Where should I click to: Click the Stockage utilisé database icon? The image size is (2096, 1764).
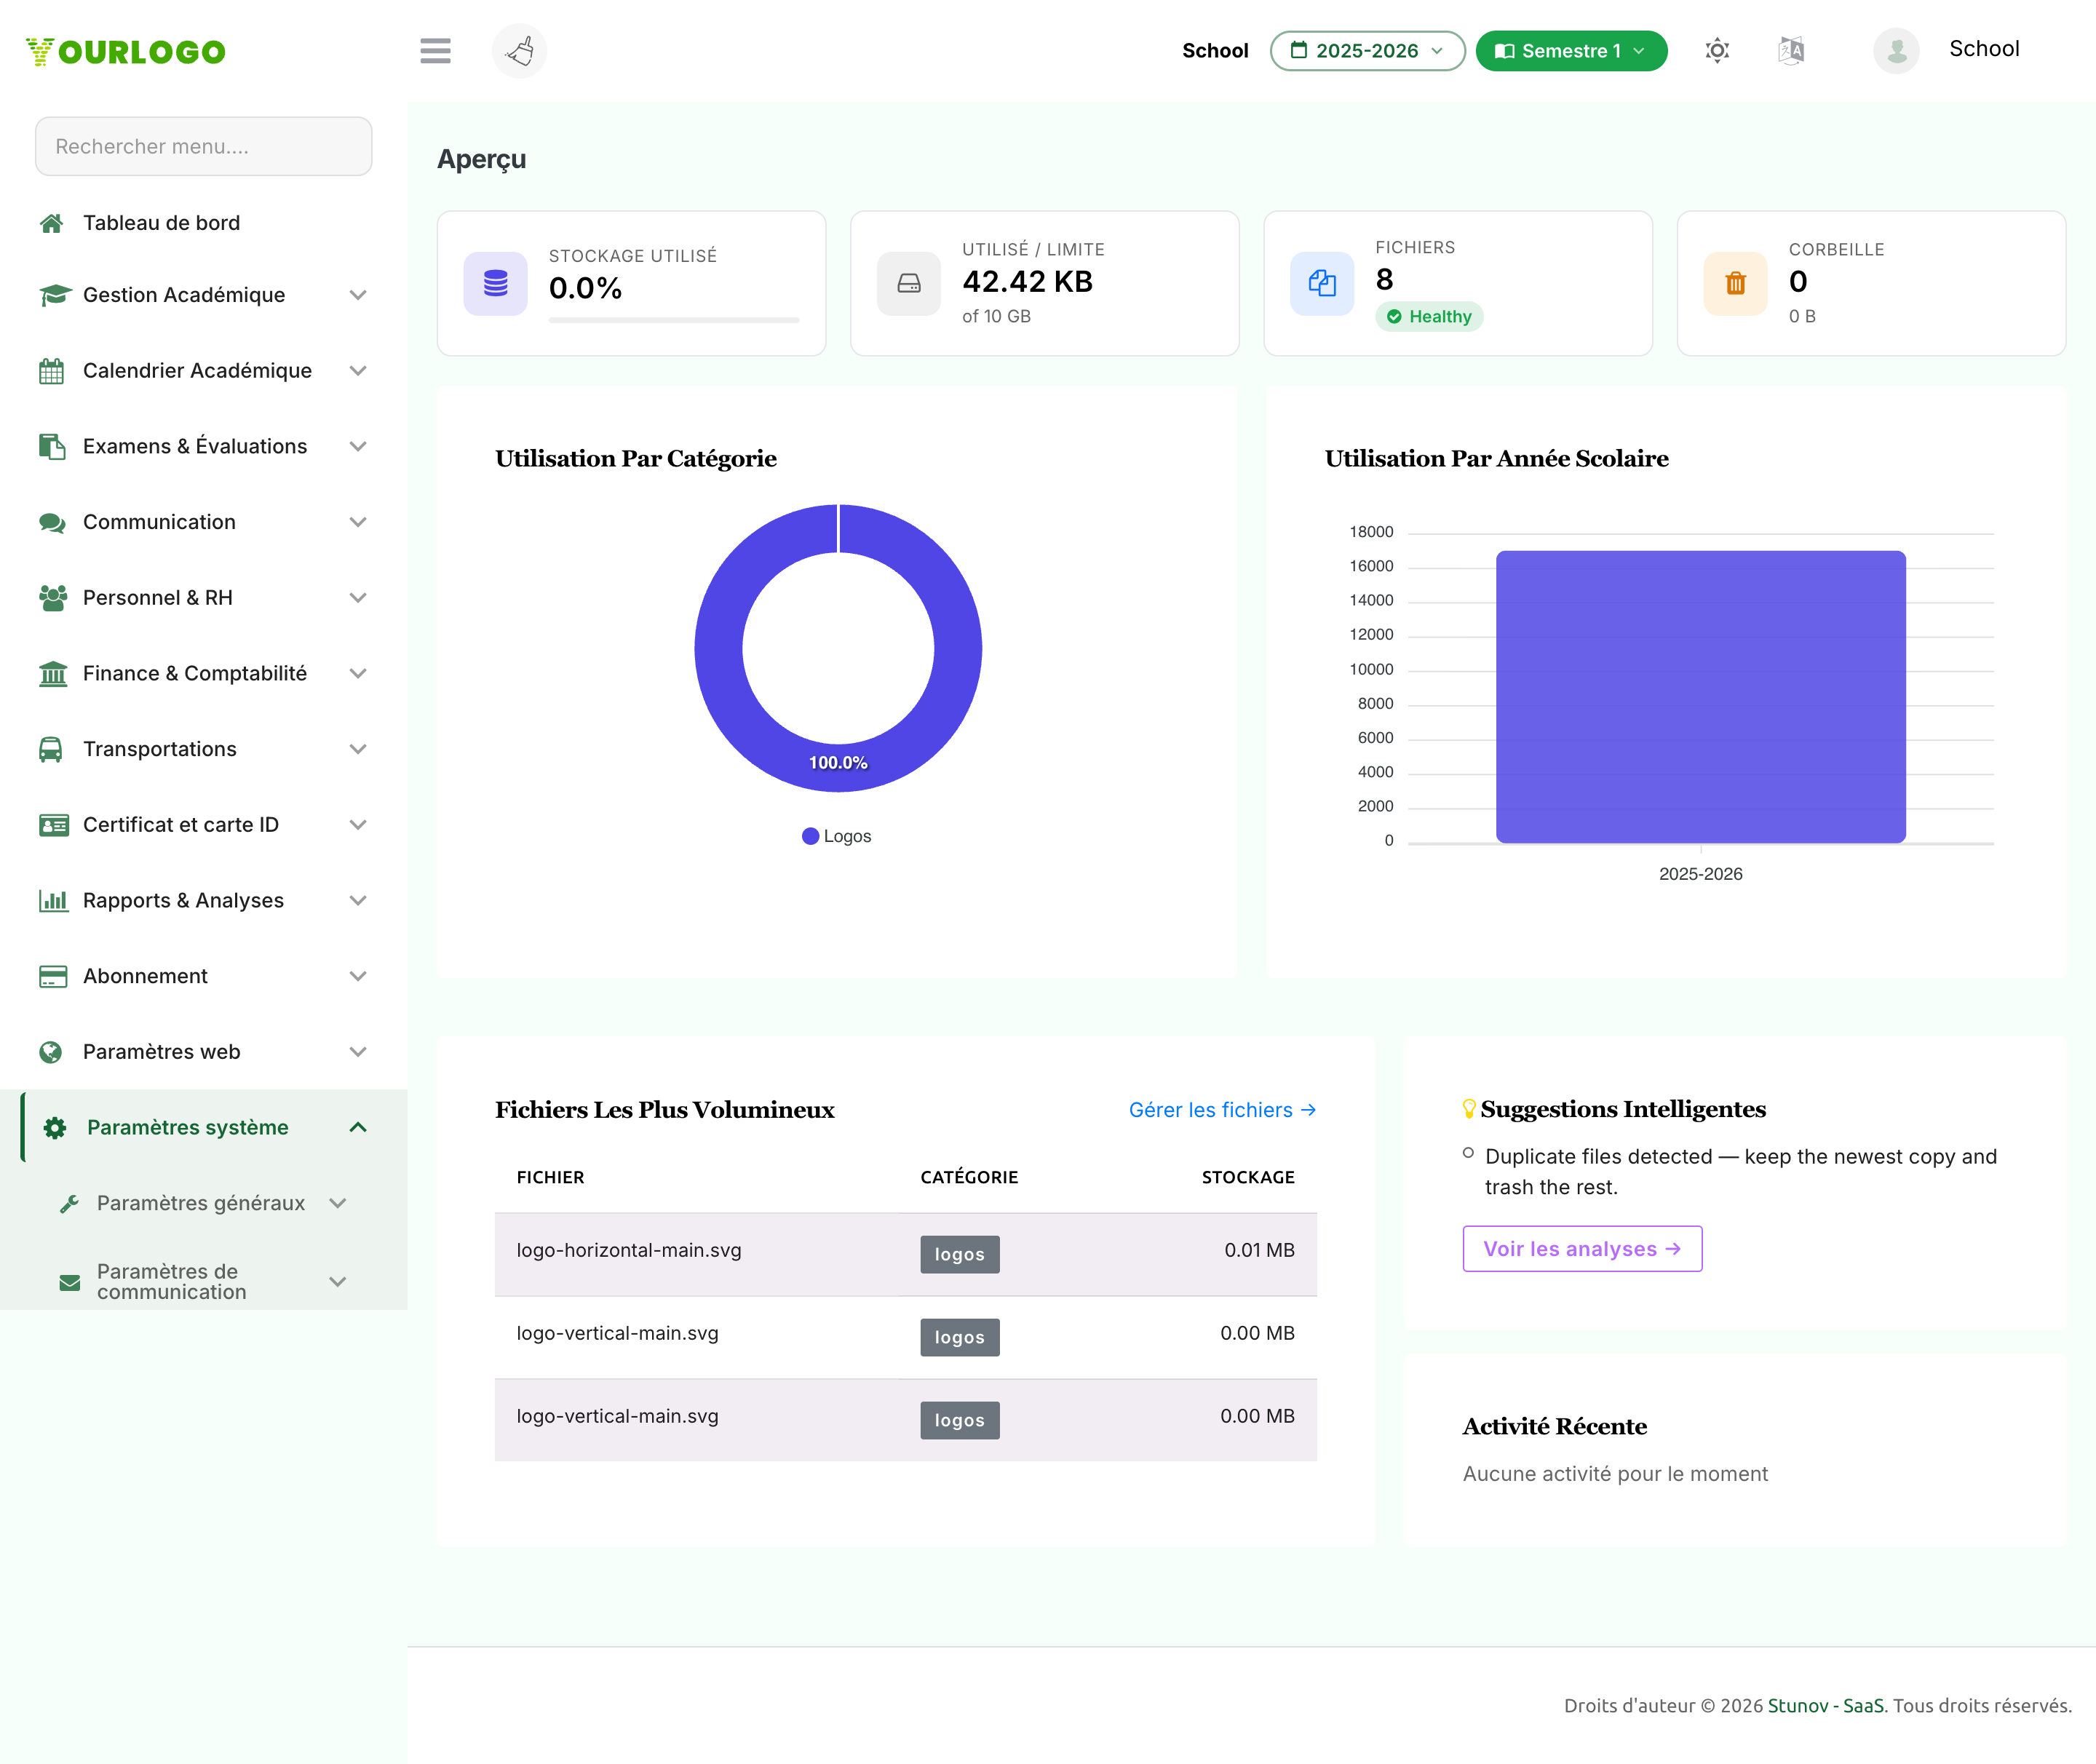point(495,284)
